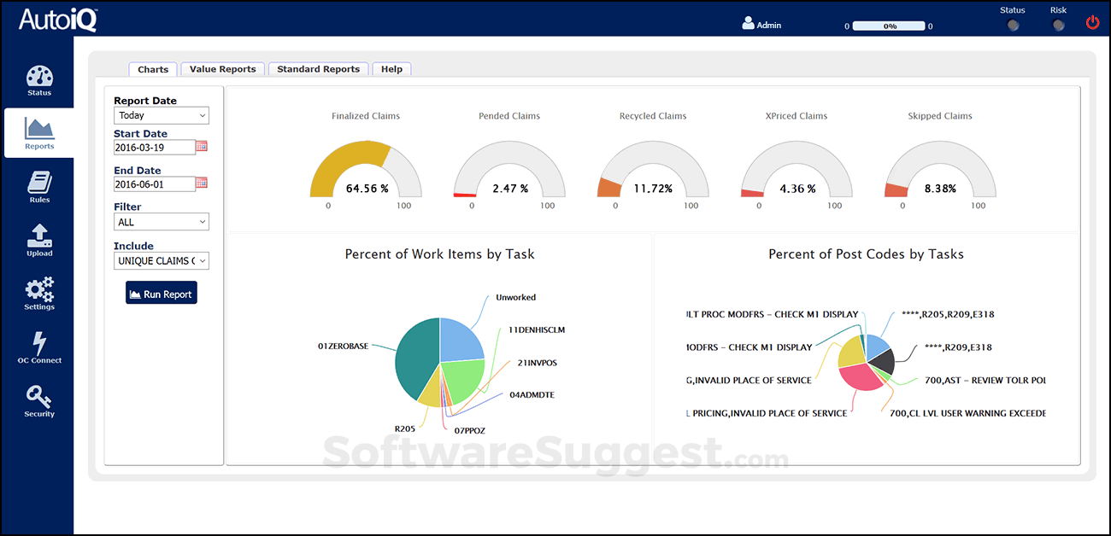Image resolution: width=1111 pixels, height=536 pixels.
Task: Click the Run Report button
Action: click(161, 292)
